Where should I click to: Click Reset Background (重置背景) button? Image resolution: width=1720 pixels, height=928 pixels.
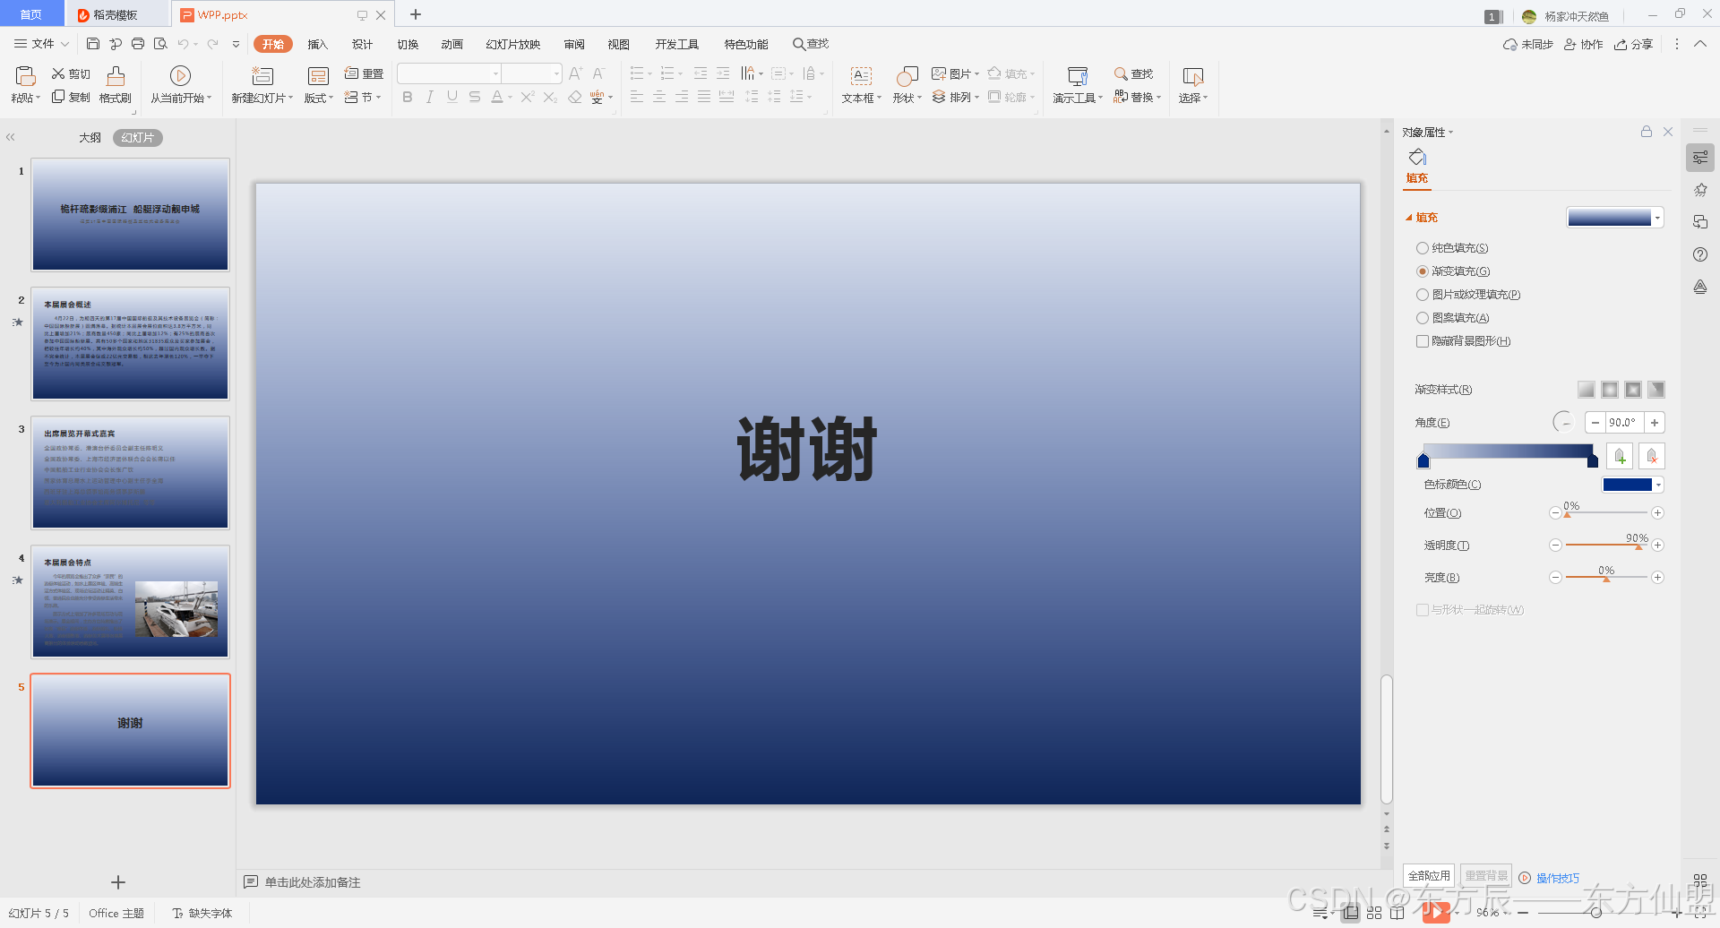tap(1486, 876)
